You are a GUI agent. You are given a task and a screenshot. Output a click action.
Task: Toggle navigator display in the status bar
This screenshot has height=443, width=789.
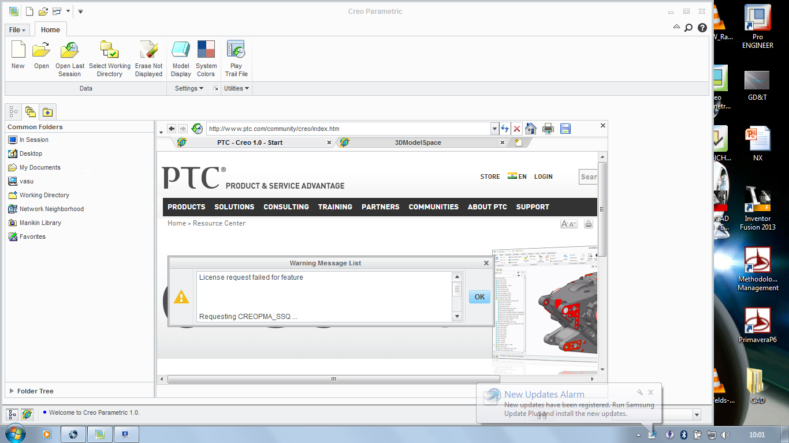(13, 414)
